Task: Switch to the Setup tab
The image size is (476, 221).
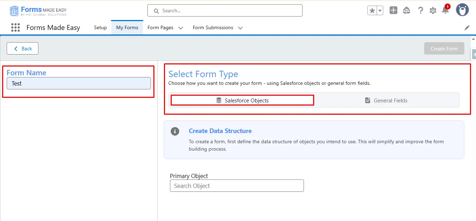Action: point(100,27)
